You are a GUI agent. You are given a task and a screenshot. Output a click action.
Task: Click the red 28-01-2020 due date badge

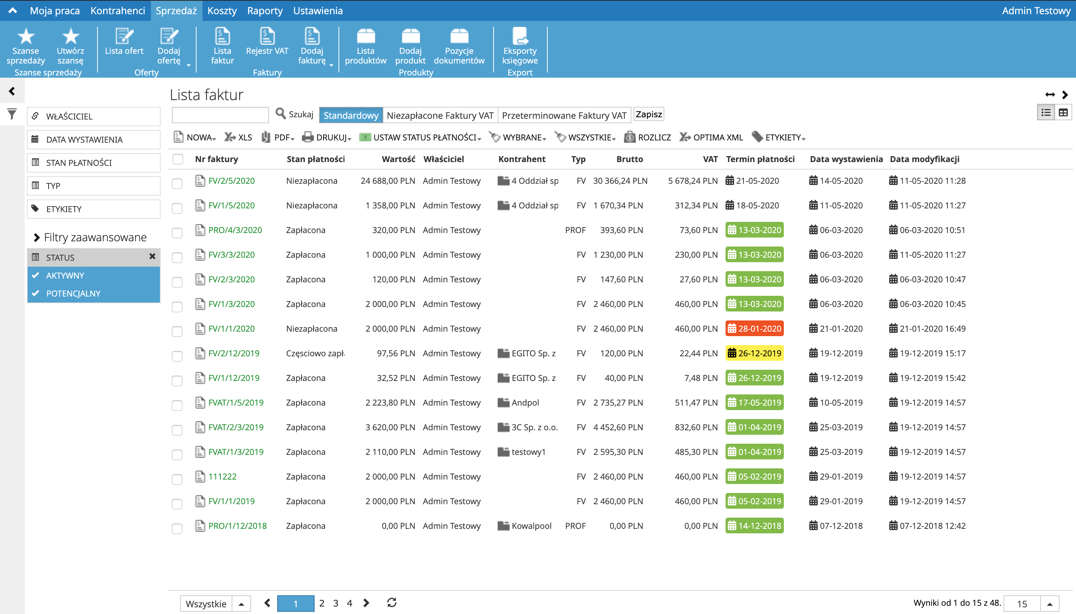tap(754, 329)
